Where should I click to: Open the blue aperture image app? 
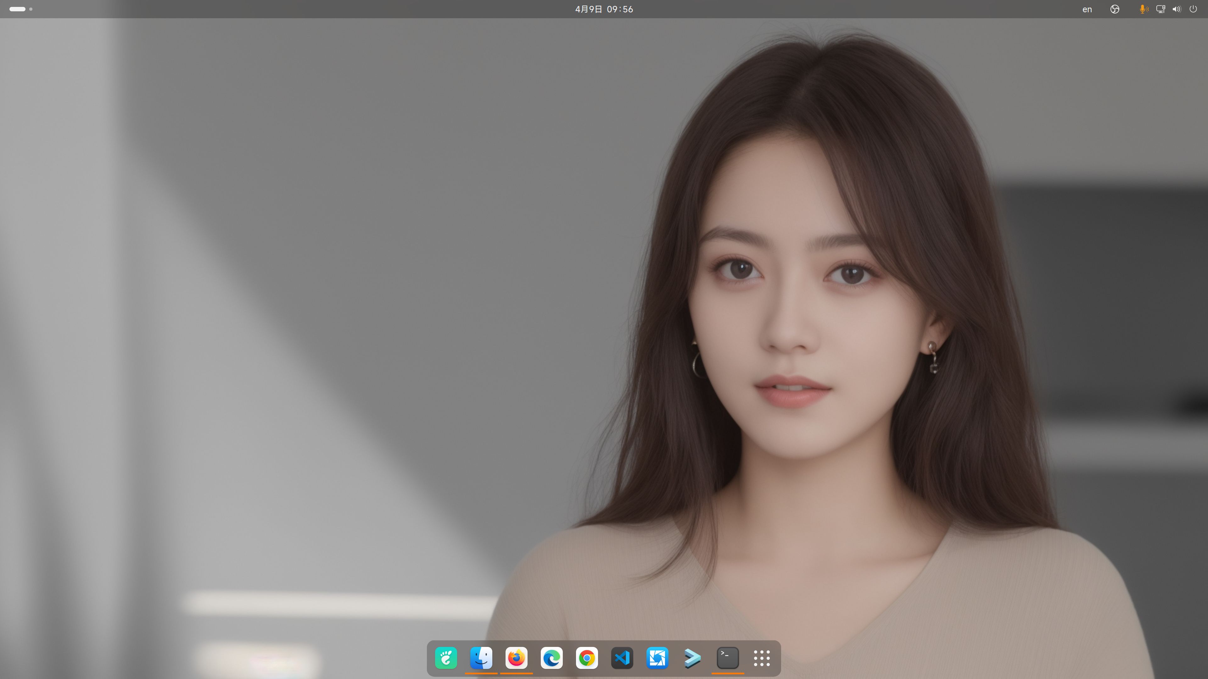[657, 658]
